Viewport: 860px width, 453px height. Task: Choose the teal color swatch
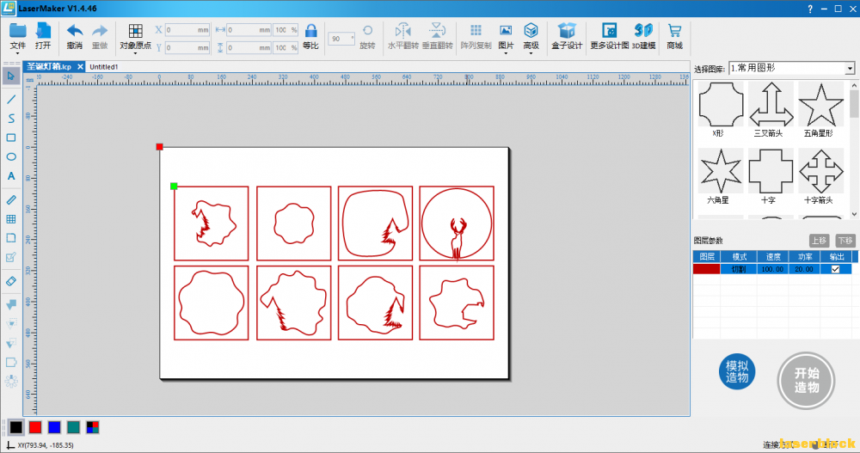click(73, 427)
